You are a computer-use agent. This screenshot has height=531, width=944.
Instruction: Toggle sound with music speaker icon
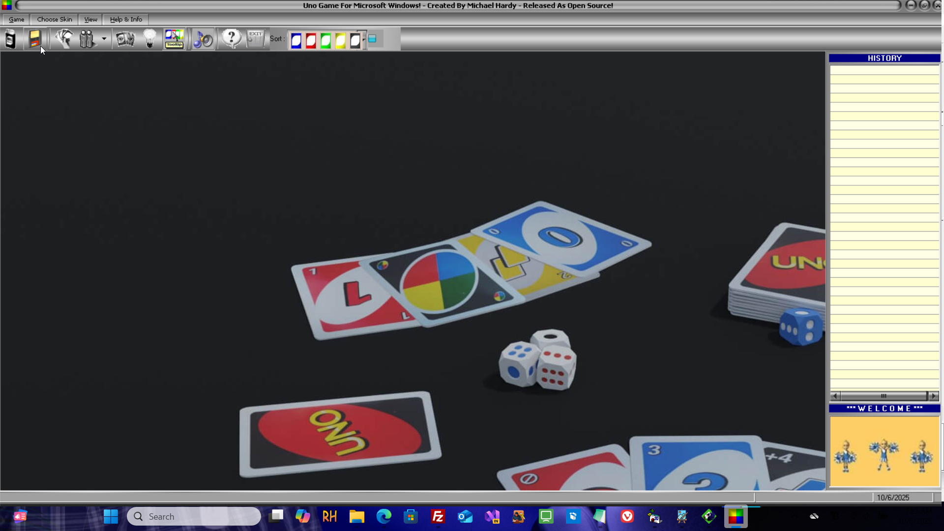(x=203, y=39)
